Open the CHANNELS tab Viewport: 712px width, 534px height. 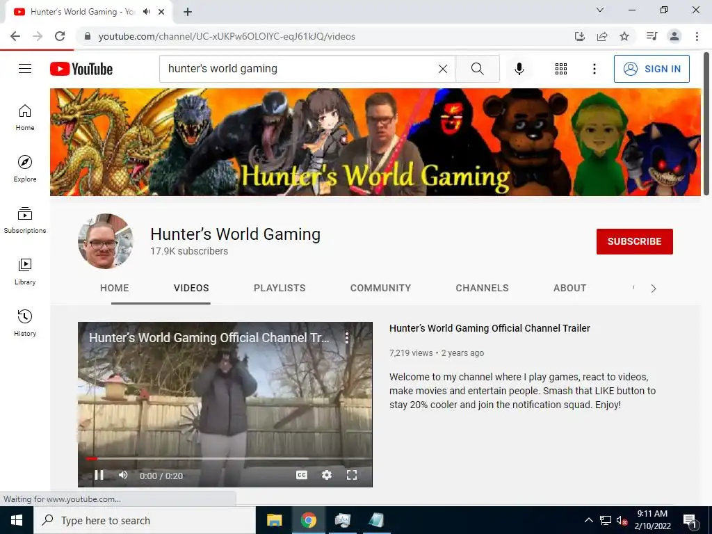point(483,288)
